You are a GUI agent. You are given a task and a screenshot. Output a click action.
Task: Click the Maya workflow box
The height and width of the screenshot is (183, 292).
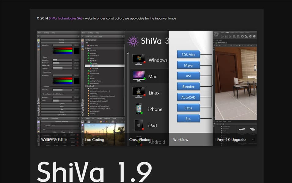[x=189, y=65]
